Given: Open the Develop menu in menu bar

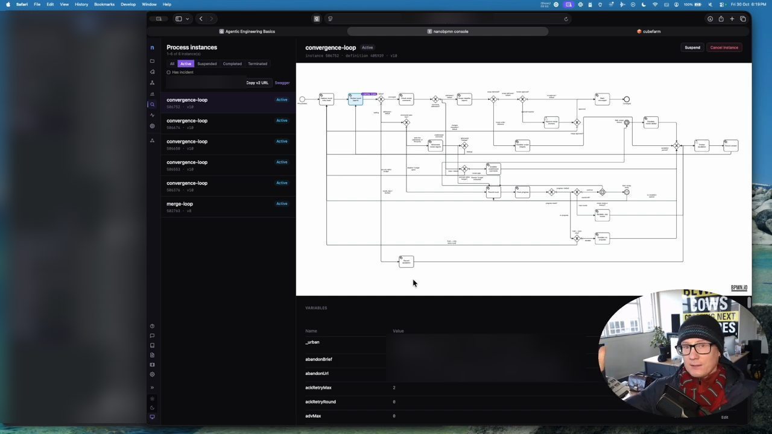Looking at the screenshot, I should 128,4.
